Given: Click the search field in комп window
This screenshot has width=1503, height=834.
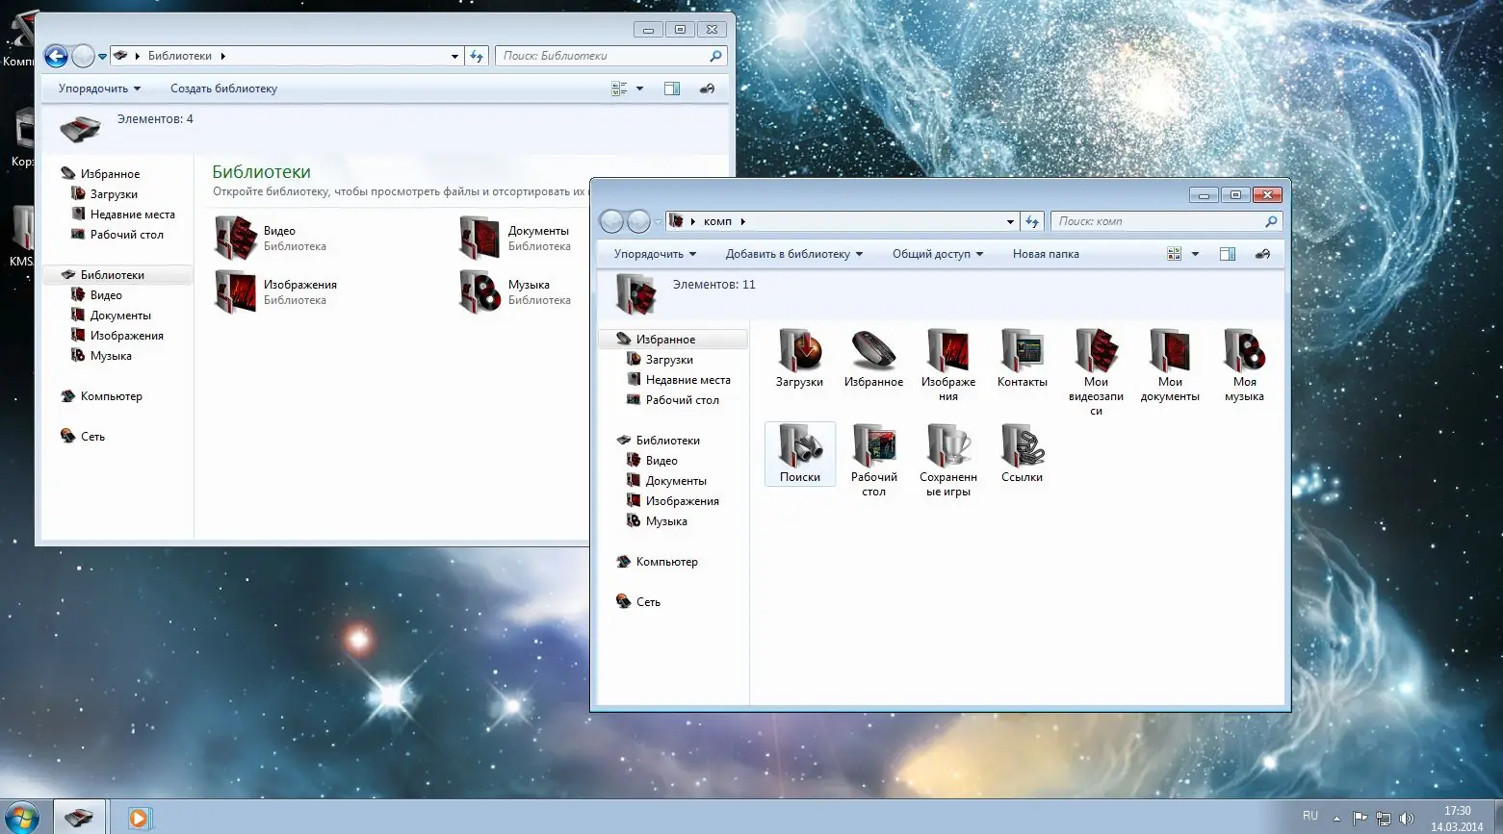Looking at the screenshot, I should point(1167,221).
